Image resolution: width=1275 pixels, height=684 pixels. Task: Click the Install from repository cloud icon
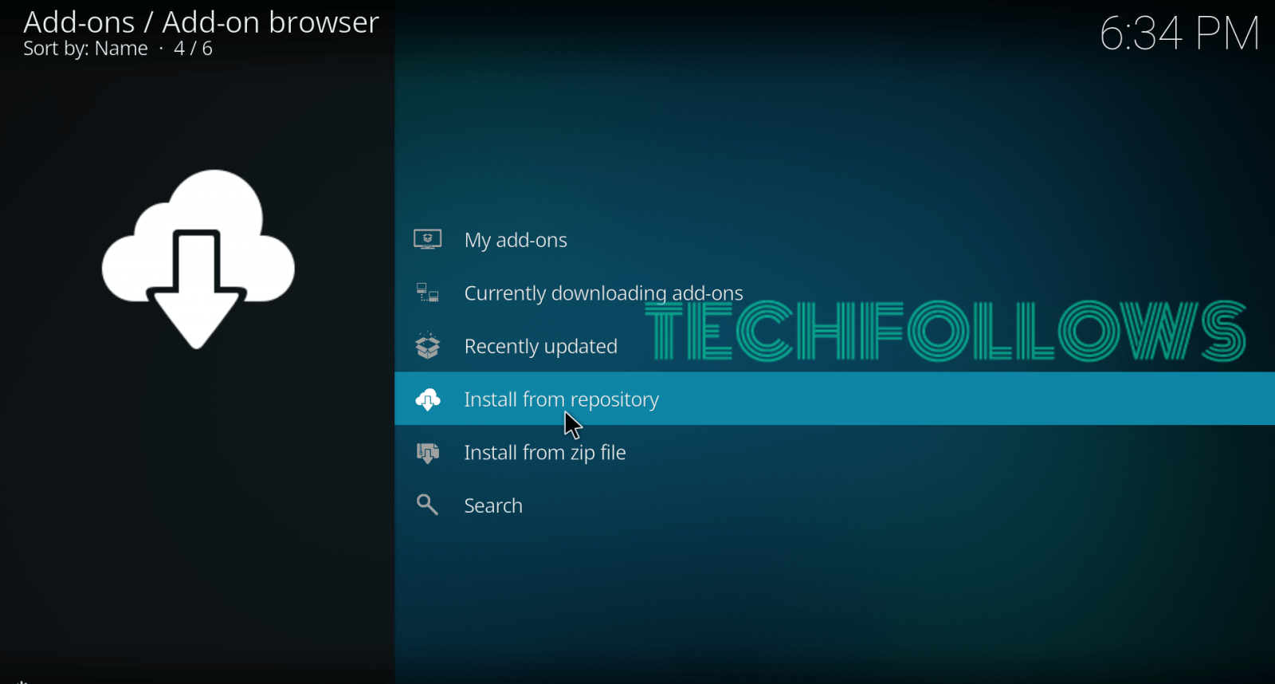[x=428, y=399]
